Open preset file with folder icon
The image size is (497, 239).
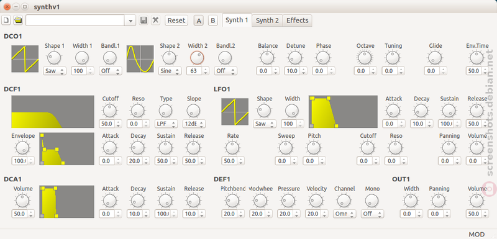click(18, 20)
